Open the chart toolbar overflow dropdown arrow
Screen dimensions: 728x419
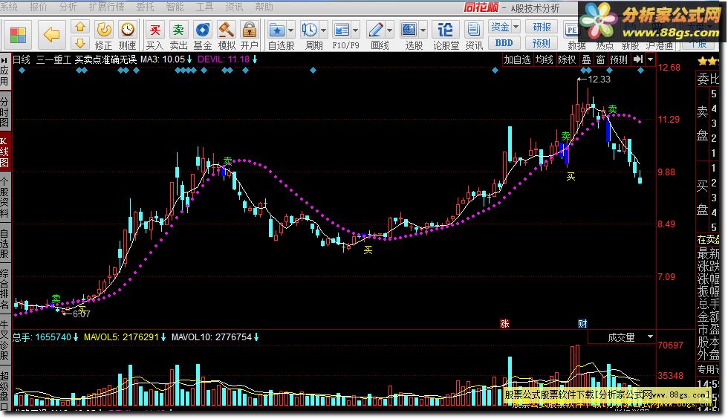[x=650, y=59]
